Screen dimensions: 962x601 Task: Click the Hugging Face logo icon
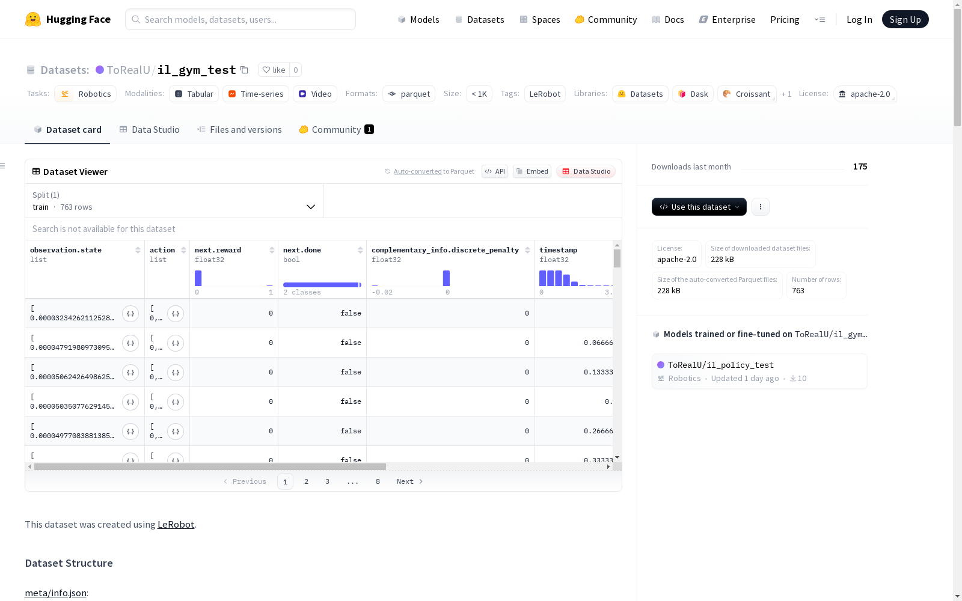point(33,19)
